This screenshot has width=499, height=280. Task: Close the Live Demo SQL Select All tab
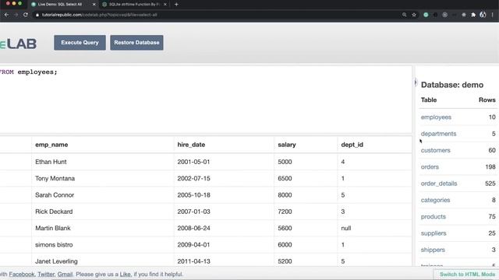pos(94,5)
